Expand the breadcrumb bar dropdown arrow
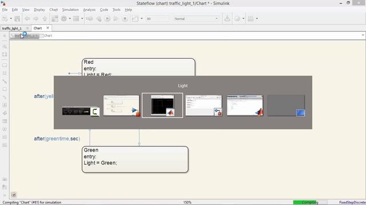The width and height of the screenshot is (366, 205). (363, 35)
